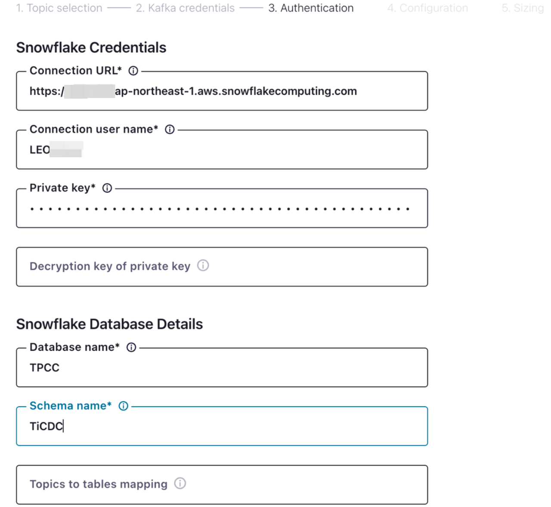The image size is (551, 507).
Task: Click the Private key info icon
Action: pos(107,188)
